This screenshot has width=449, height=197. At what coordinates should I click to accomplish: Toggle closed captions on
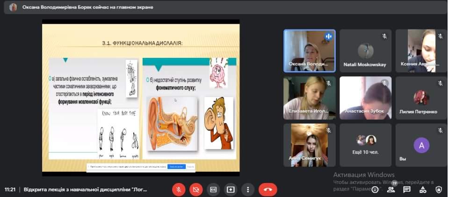213,190
